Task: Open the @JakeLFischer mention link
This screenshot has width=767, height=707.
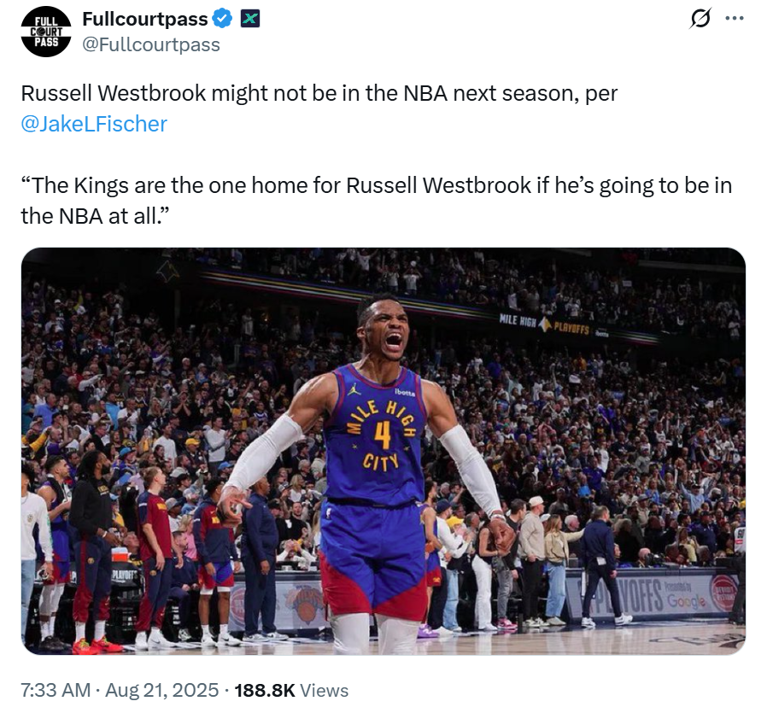Action: pos(94,124)
